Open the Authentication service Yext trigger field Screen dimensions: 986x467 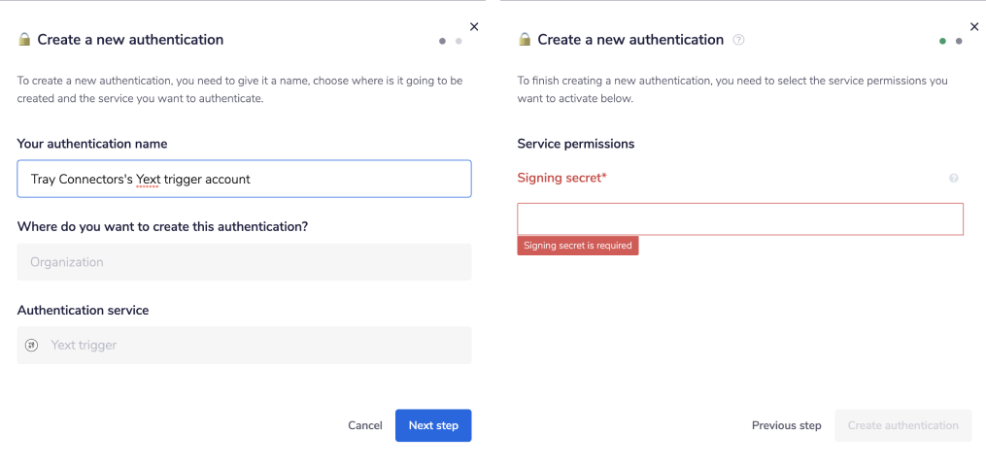(244, 345)
